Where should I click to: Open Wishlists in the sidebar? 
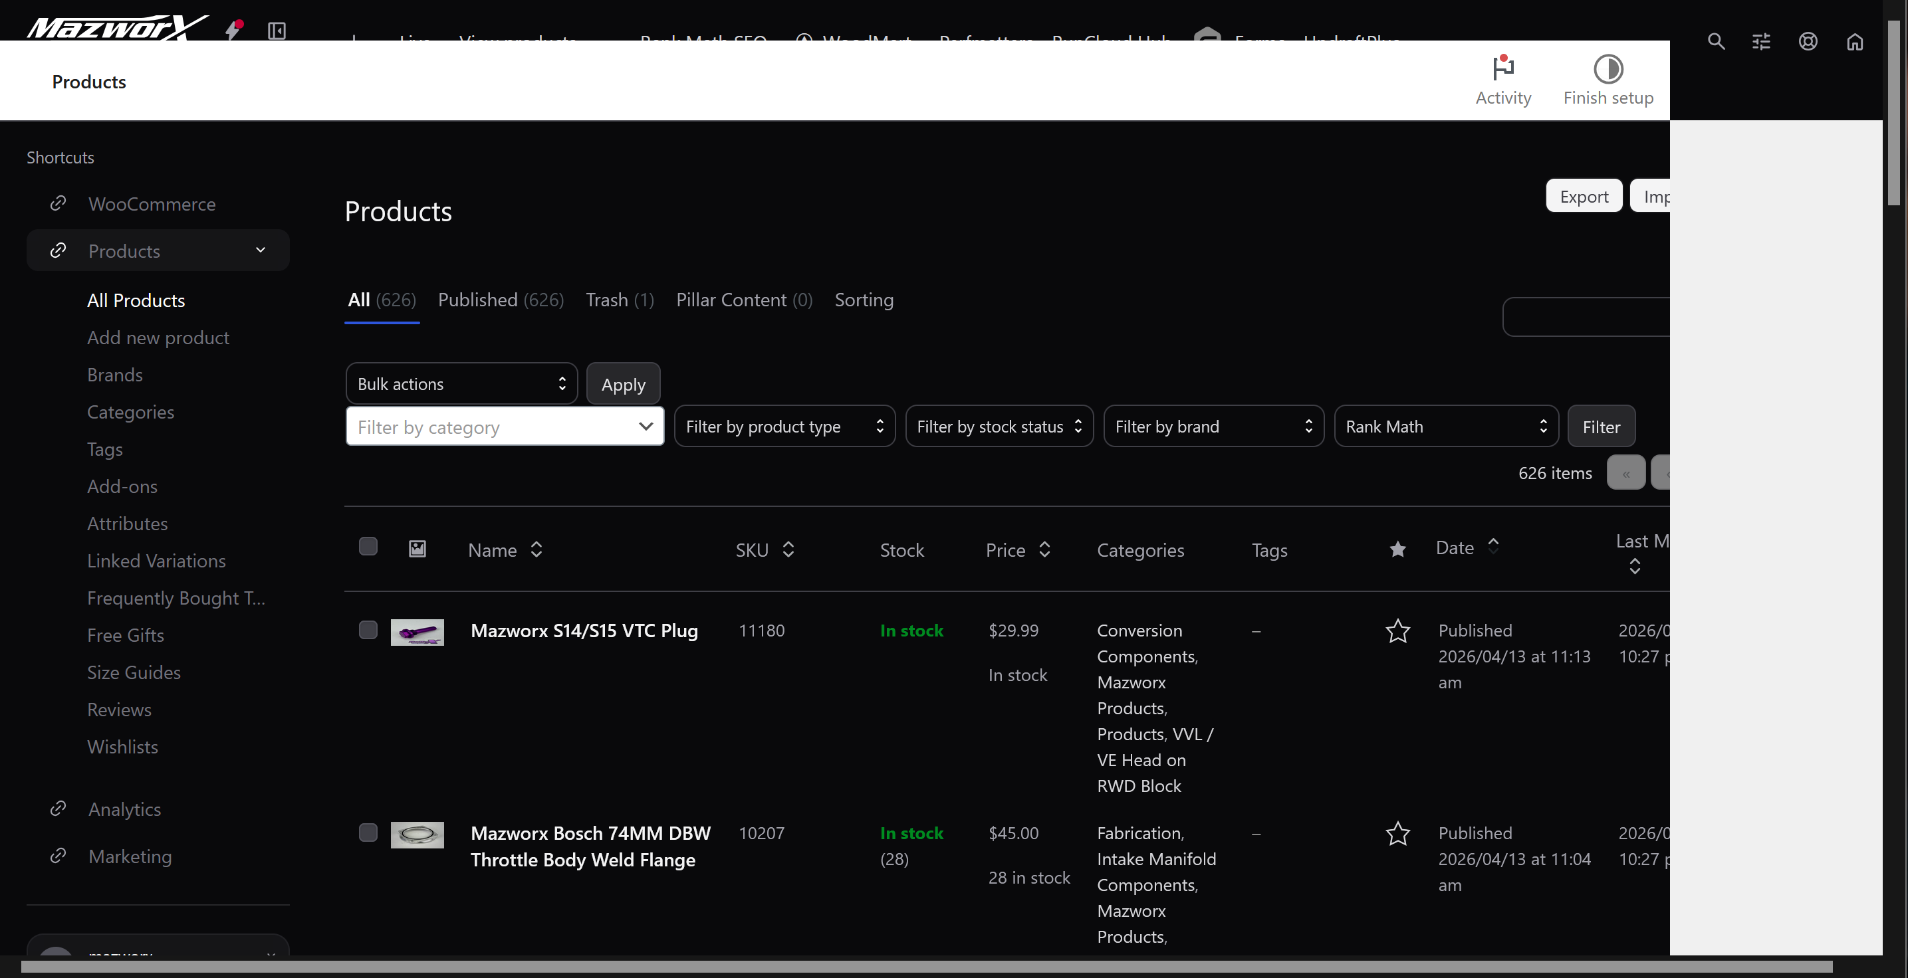coord(123,747)
